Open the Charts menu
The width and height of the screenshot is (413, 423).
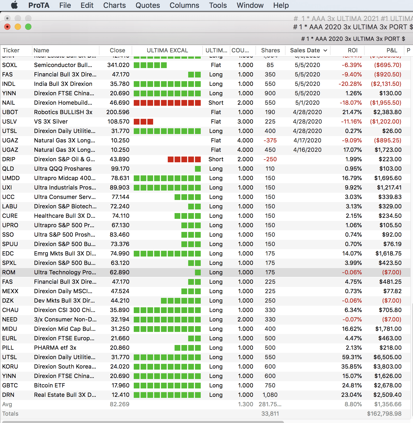pyautogui.click(x=114, y=5)
